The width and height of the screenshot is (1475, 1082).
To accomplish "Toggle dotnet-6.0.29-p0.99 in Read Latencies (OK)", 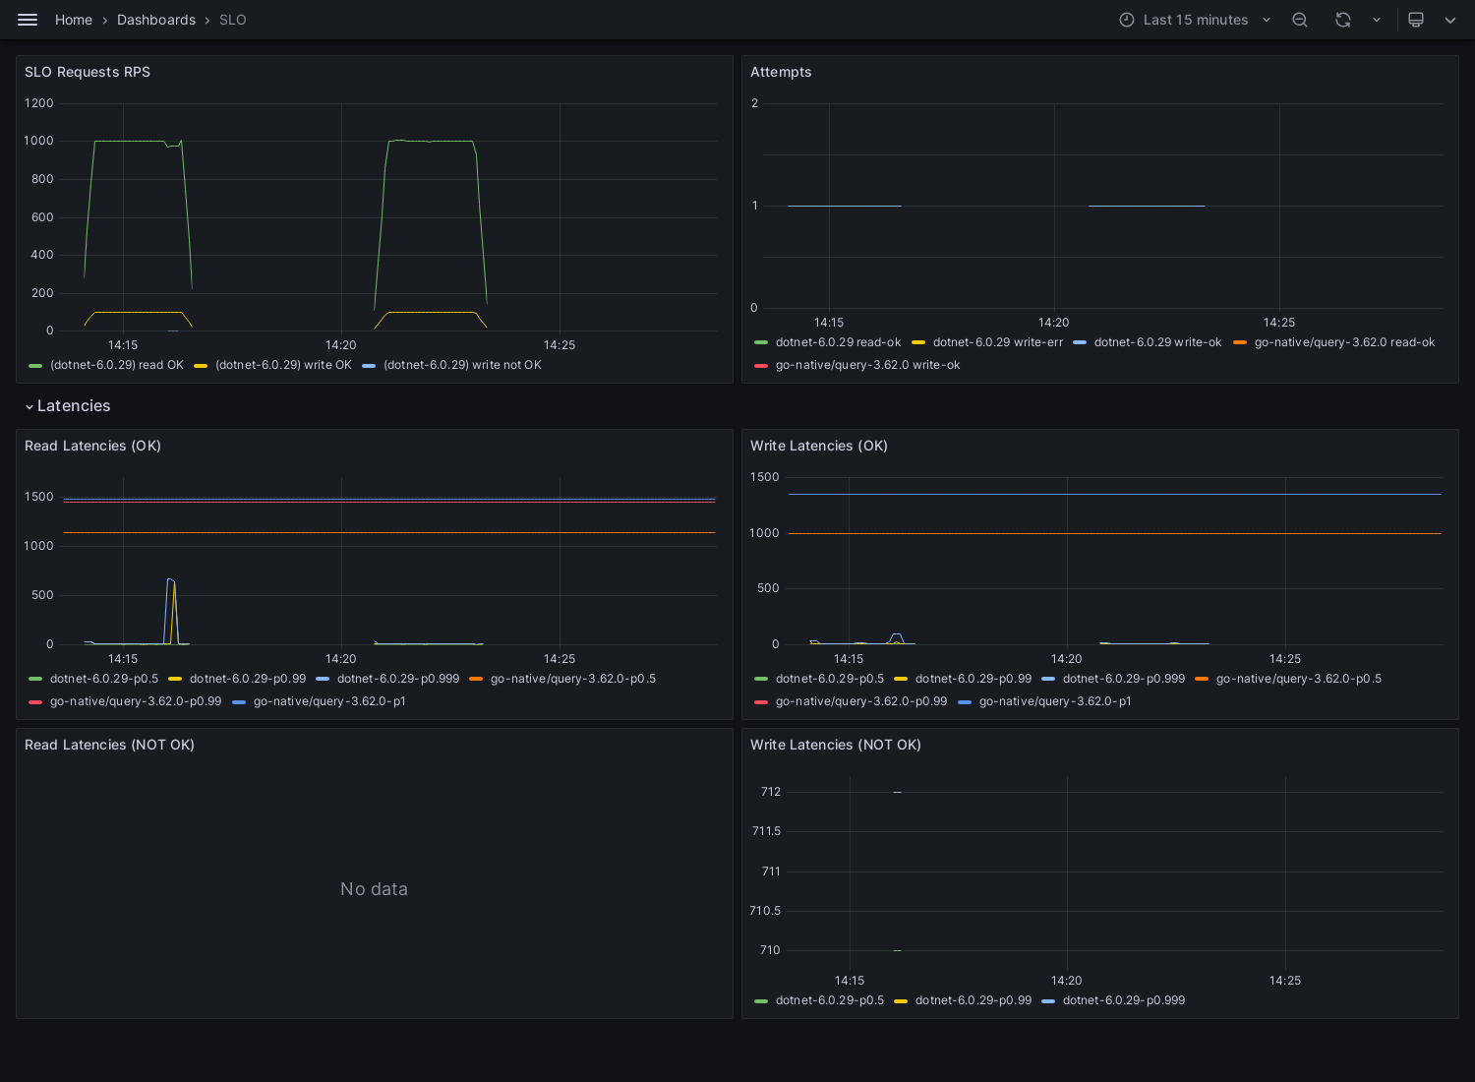I will click(x=248, y=679).
